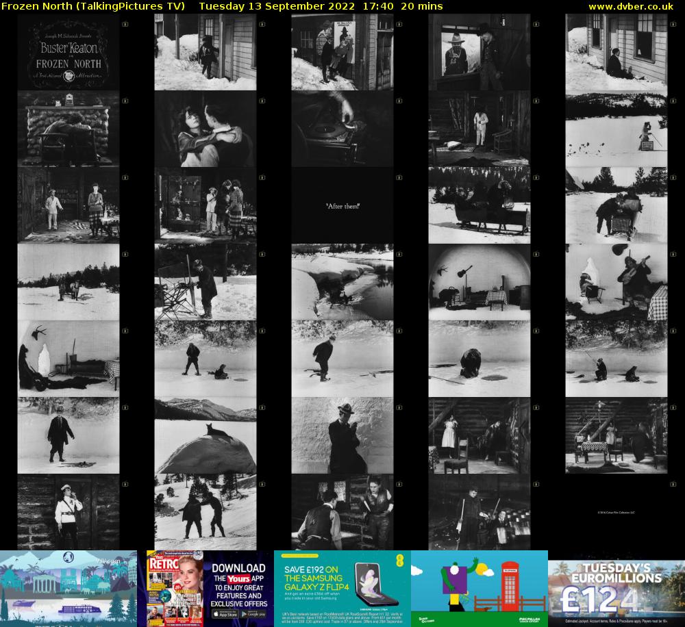The image size is (685, 627).
Task: Click the icon next to the woman in white dress frame
Action: pos(536,407)
